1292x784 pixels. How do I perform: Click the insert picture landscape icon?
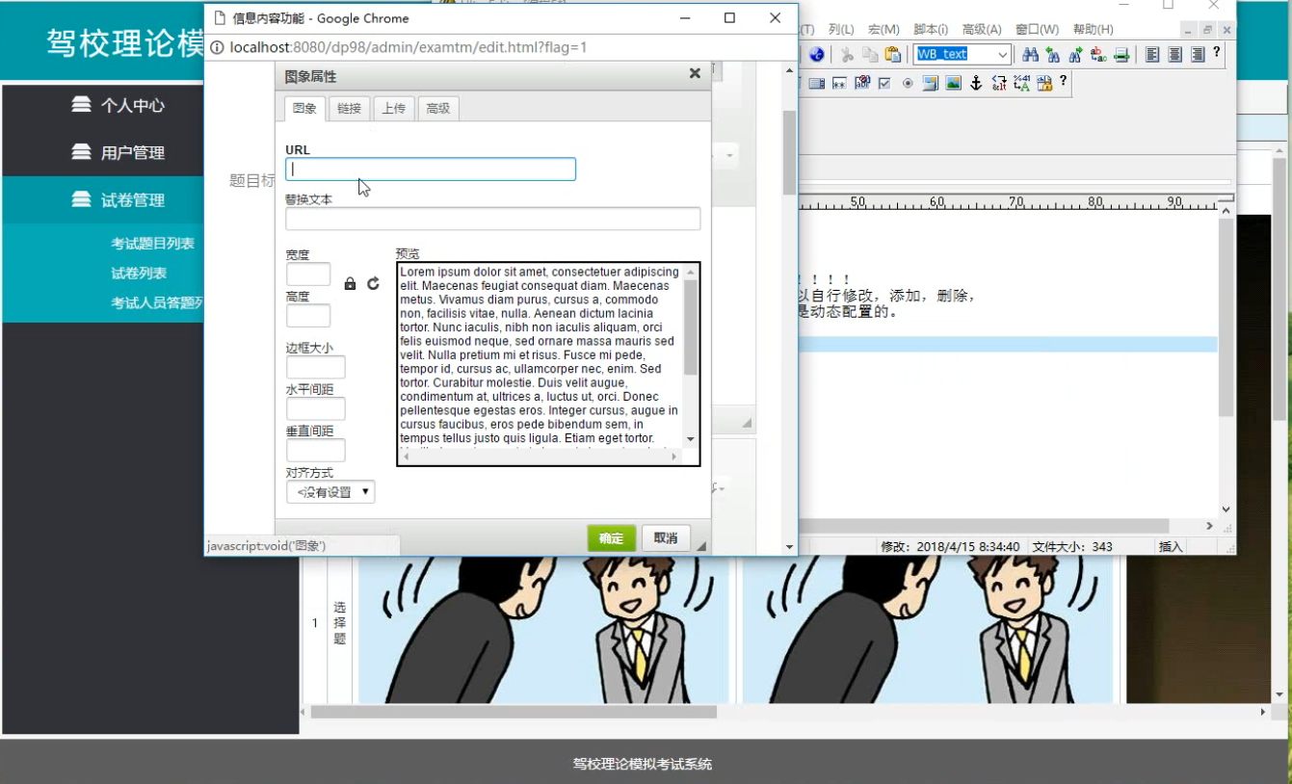pos(953,83)
